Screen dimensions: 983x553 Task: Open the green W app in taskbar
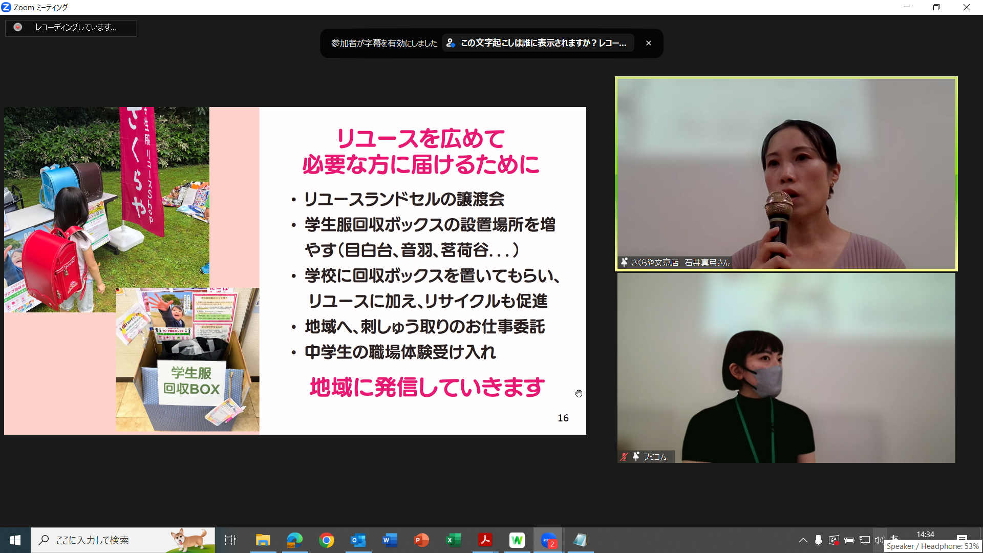[517, 540]
